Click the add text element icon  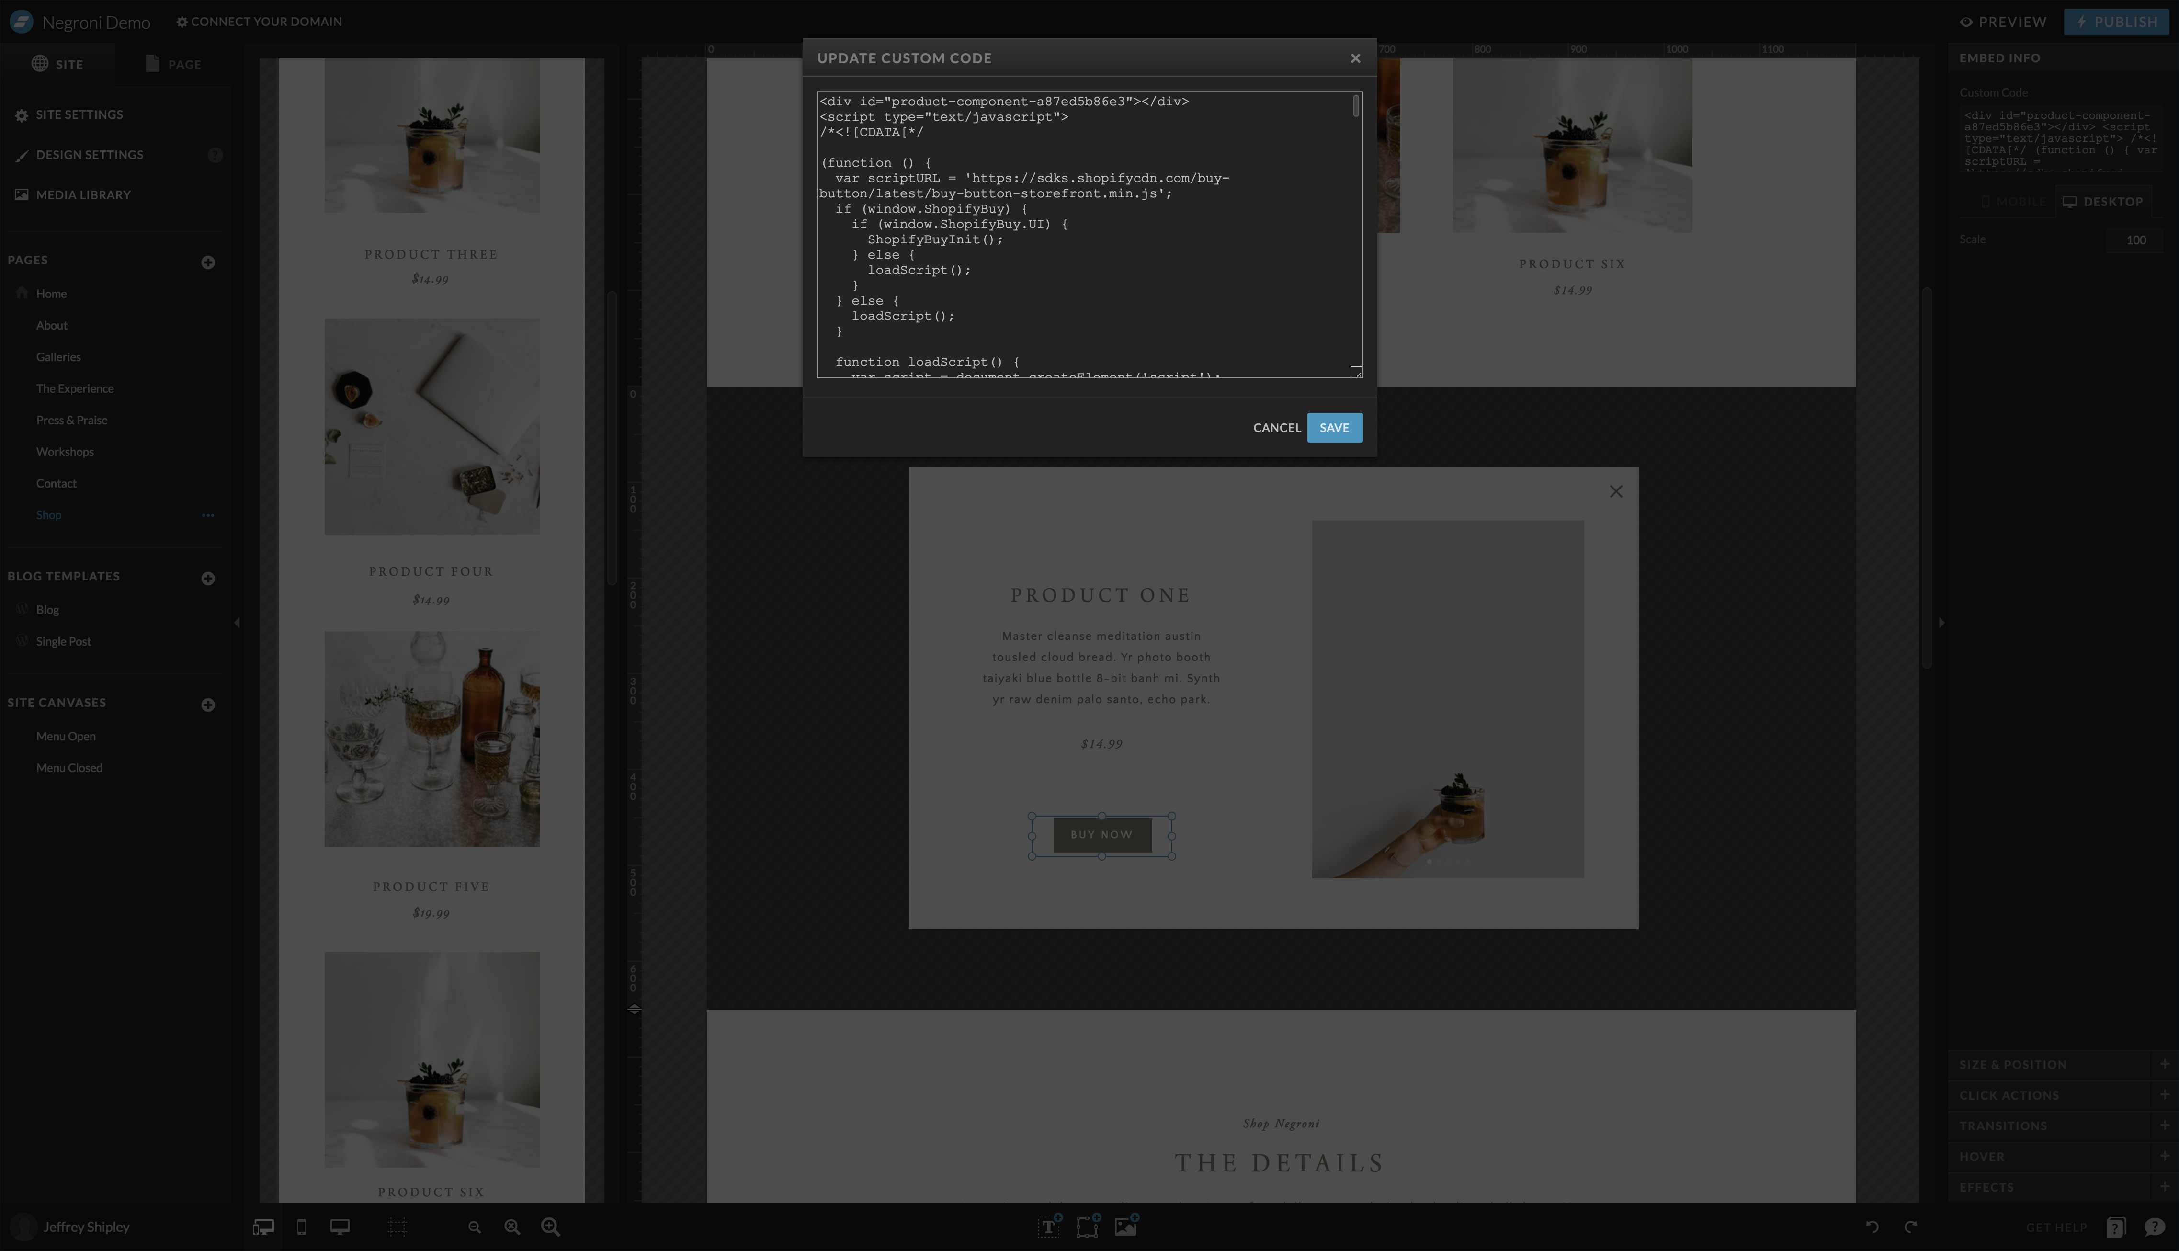(x=1048, y=1227)
